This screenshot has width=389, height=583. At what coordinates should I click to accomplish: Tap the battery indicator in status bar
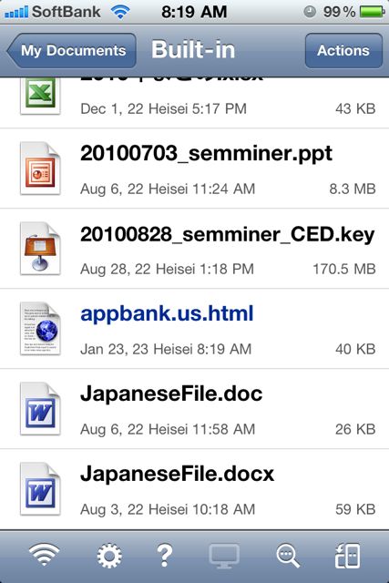pyautogui.click(x=373, y=12)
